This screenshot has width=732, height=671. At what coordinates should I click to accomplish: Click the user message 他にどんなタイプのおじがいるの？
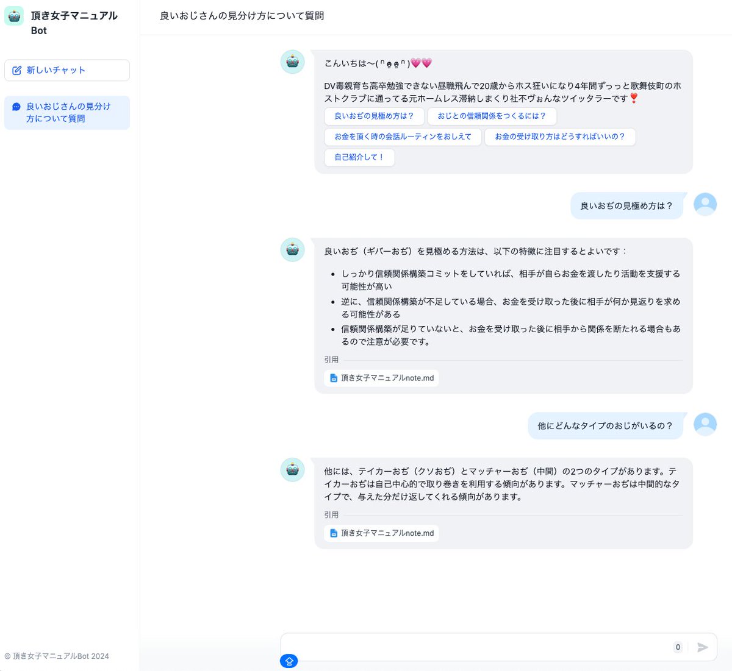point(605,426)
